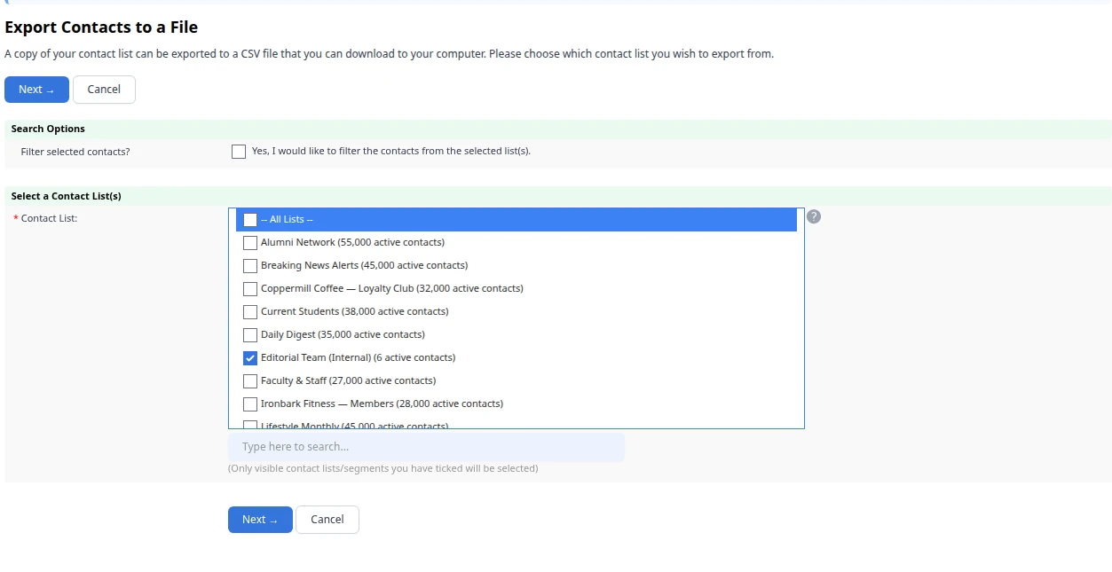Click the bottom Cancel button
Screen dimensions: 1112x572
[327, 520]
